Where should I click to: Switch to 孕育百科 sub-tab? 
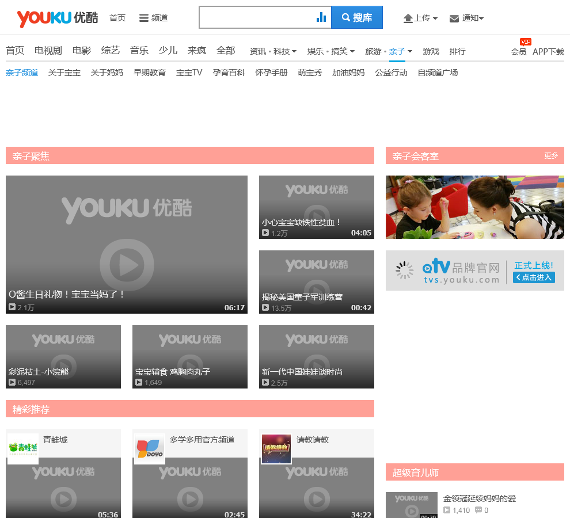229,73
